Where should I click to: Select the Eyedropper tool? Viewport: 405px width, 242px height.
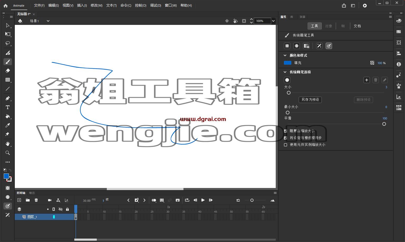click(x=8, y=126)
